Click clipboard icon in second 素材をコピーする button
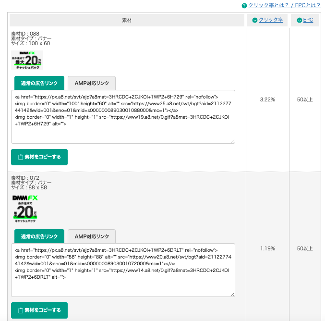The image size is (325, 321). click(x=20, y=310)
